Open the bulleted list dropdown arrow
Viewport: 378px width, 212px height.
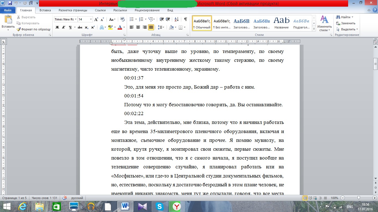pos(135,19)
